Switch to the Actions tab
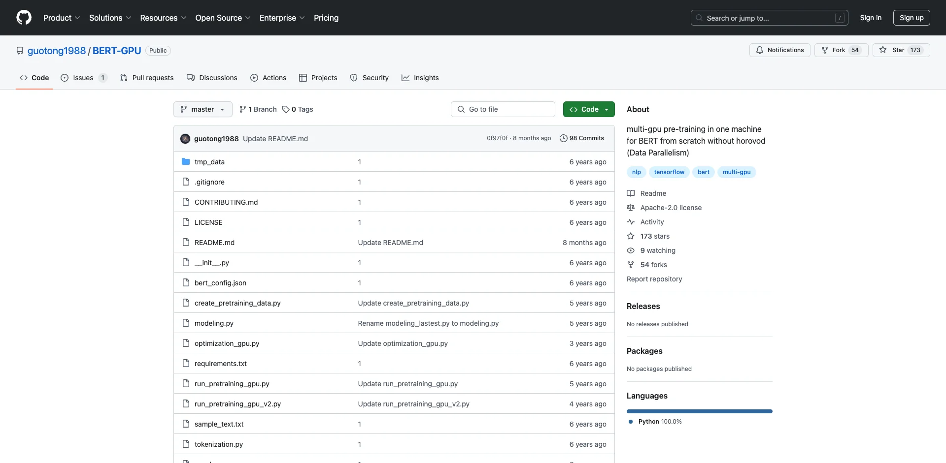The height and width of the screenshot is (463, 946). tap(268, 78)
